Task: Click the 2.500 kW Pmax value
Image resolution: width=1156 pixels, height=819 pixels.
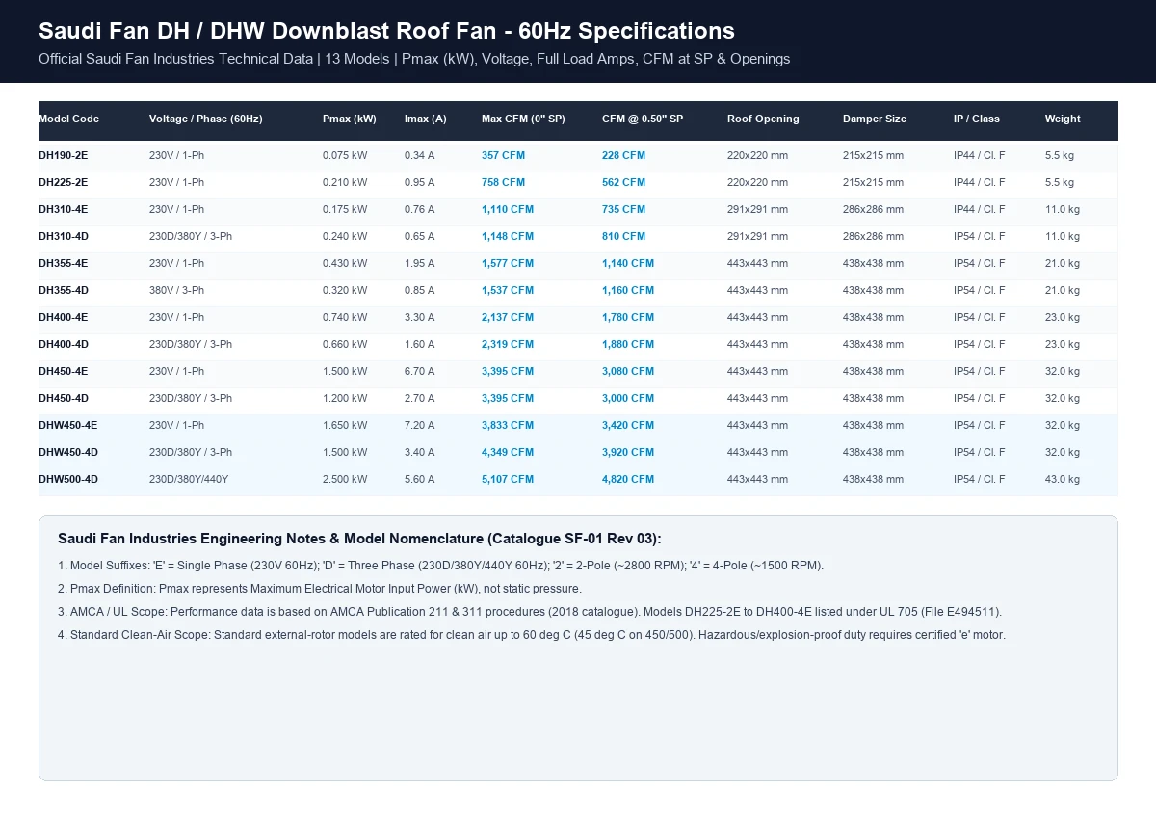Action: pos(345,479)
